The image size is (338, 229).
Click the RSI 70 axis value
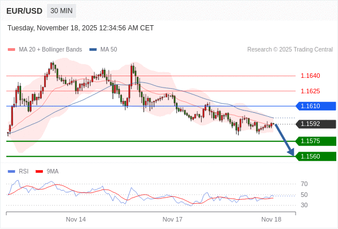(304, 184)
